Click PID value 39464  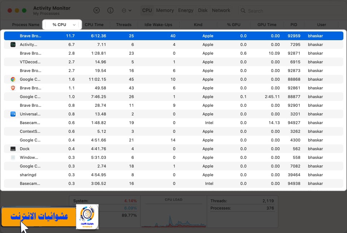pyautogui.click(x=294, y=175)
